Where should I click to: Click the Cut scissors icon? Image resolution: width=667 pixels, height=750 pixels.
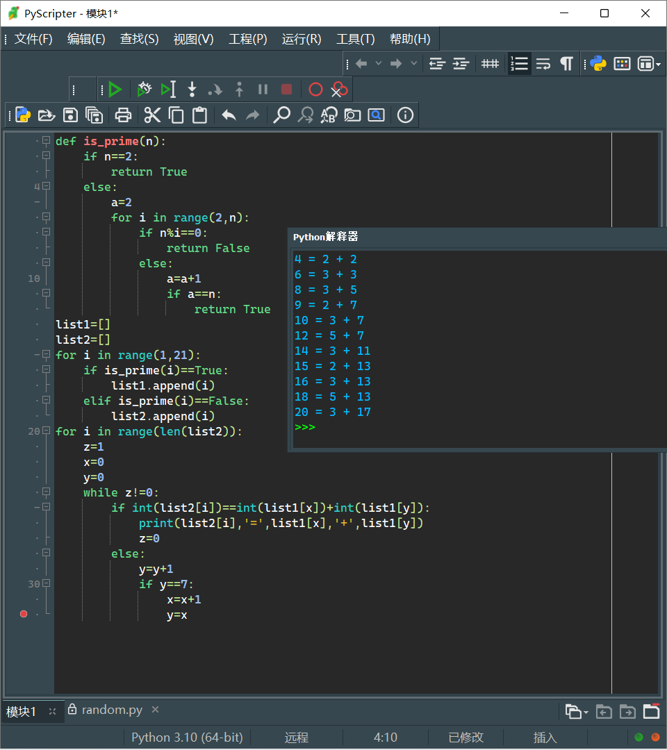coord(152,115)
